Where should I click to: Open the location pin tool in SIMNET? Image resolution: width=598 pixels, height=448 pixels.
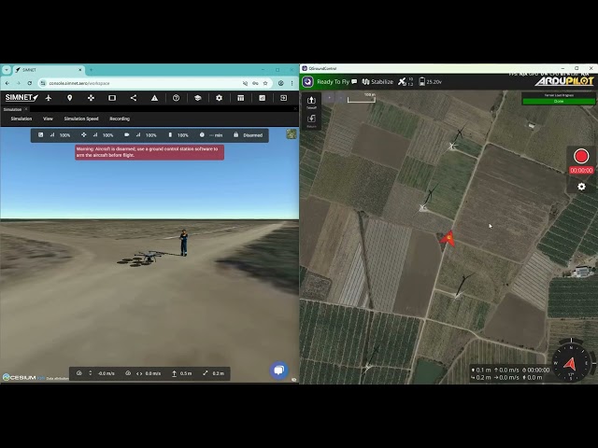(69, 98)
